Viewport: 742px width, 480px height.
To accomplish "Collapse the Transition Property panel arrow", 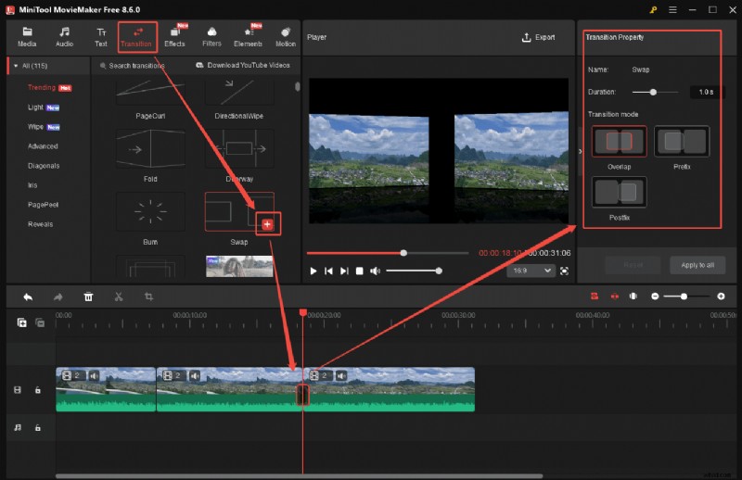I will pyautogui.click(x=581, y=151).
